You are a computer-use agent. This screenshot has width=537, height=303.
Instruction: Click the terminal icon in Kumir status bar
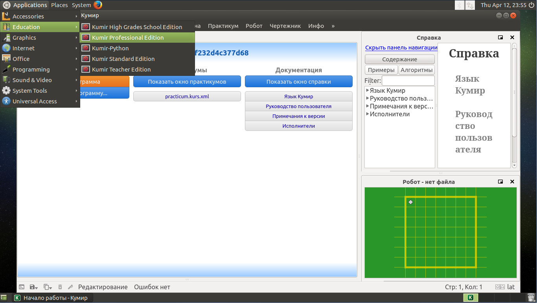pos(22,287)
